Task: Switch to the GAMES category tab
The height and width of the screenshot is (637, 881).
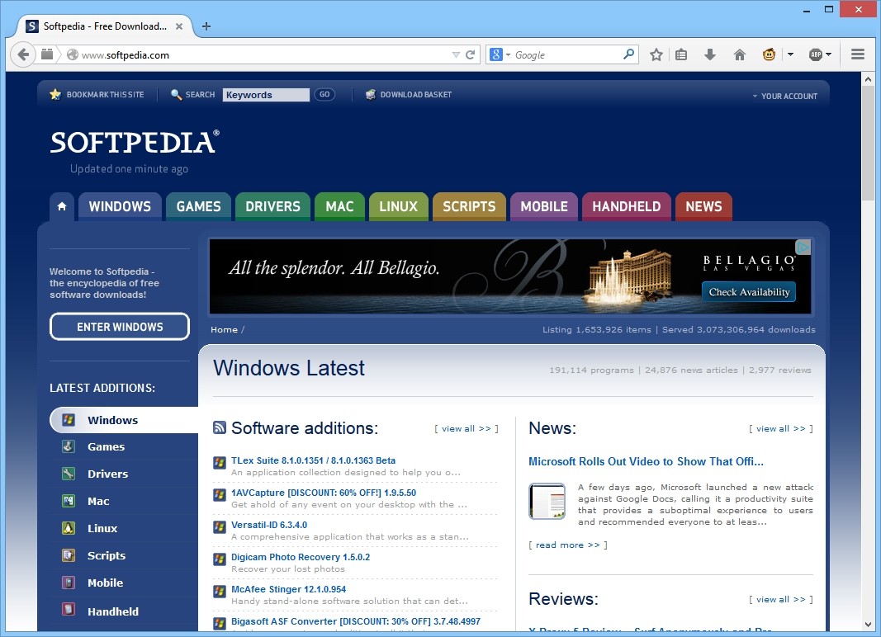Action: (x=198, y=206)
